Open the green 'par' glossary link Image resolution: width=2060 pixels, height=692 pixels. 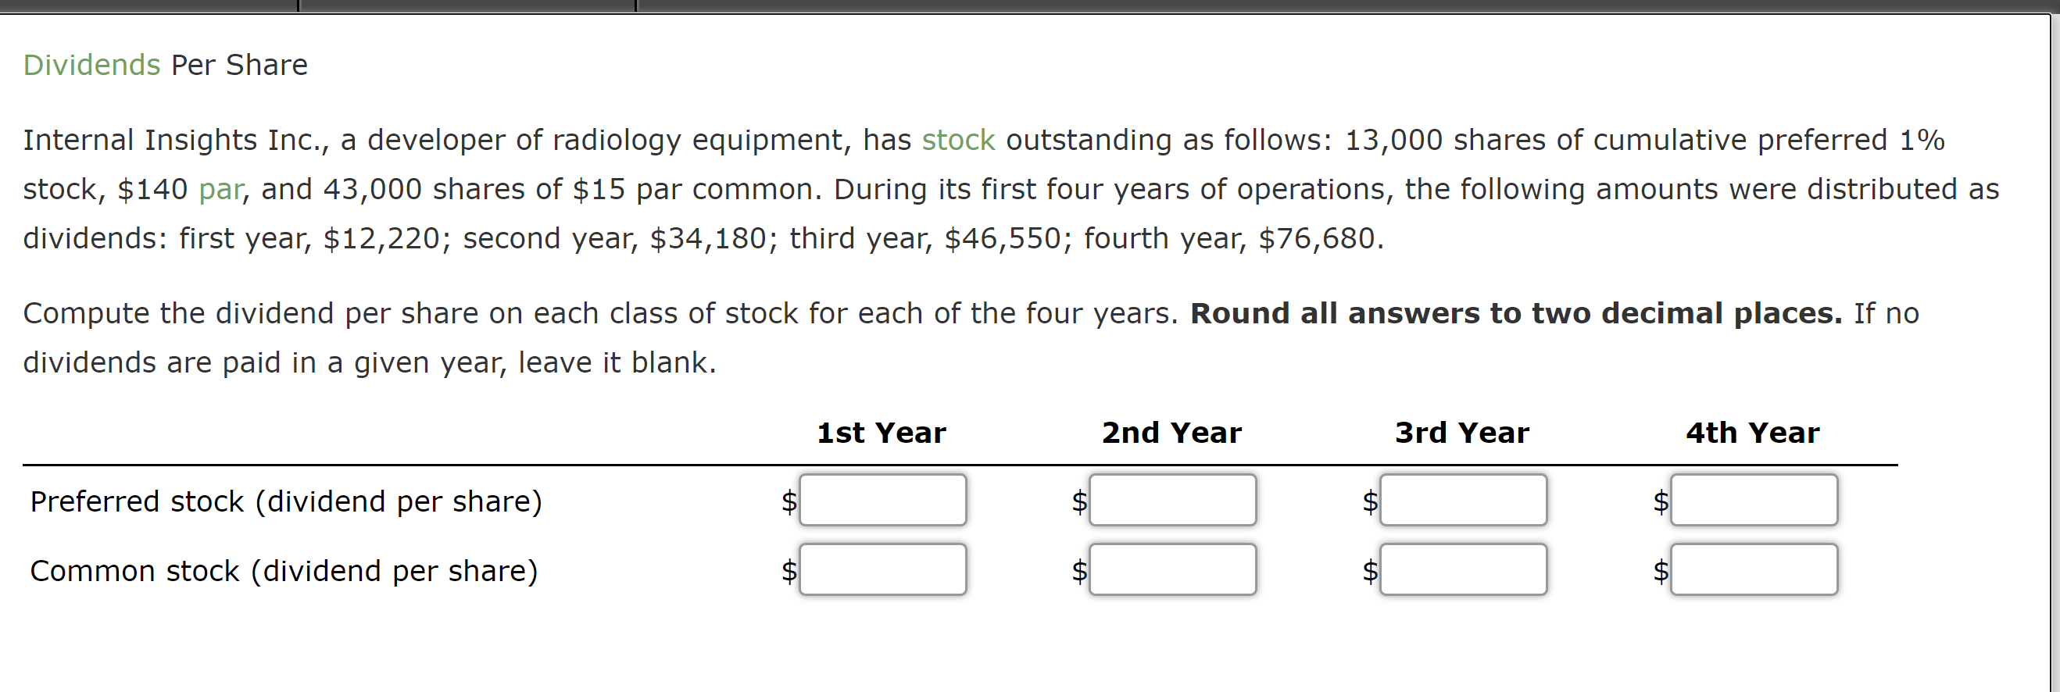click(220, 190)
